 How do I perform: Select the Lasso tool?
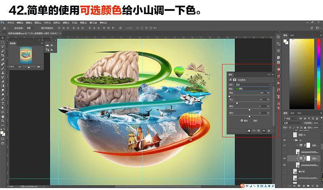coord(3,46)
